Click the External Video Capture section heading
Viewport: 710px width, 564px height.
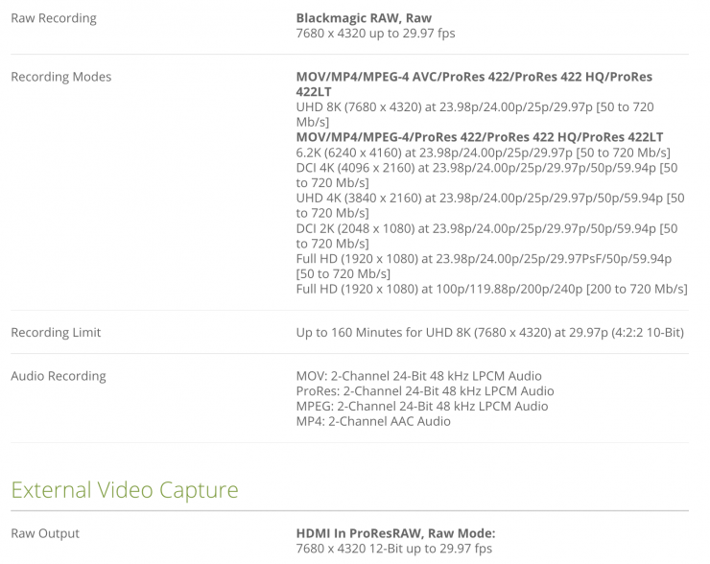(x=125, y=489)
